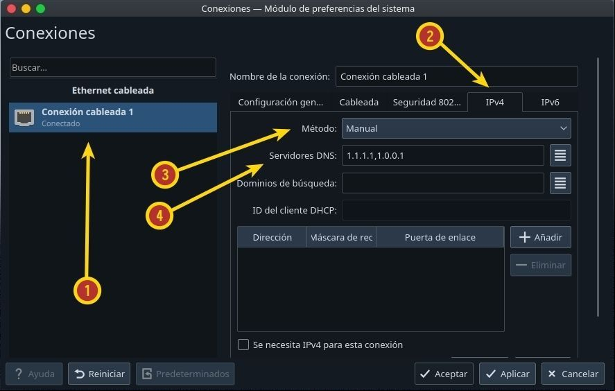Click the Aplicar button
Screen dimensions: 615x391
508,374
